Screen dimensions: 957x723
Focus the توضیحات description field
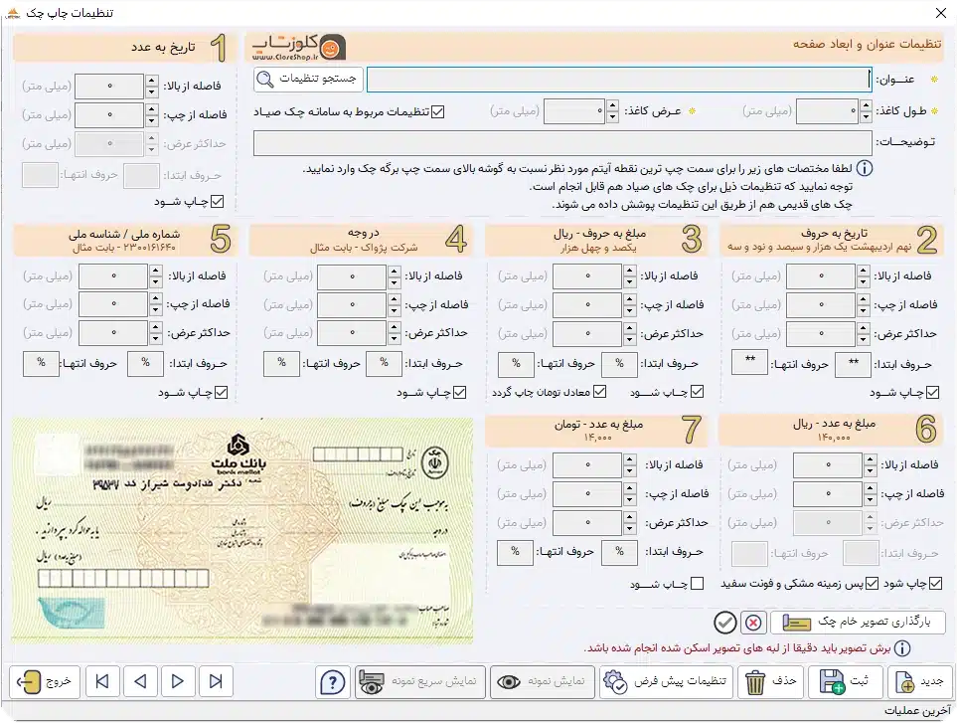coord(562,142)
